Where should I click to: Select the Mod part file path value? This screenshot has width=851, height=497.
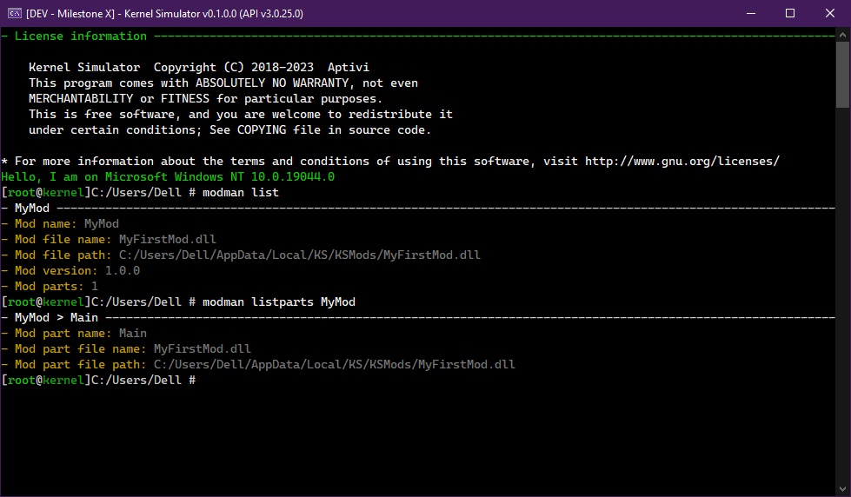click(334, 365)
